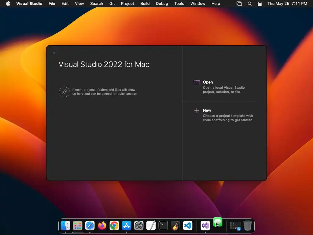The height and width of the screenshot is (235, 313).
Task: Open System Settings from the dock
Action: point(139,226)
